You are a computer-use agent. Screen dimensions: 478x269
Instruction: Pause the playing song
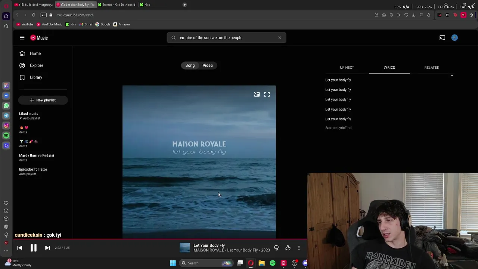click(x=33, y=248)
